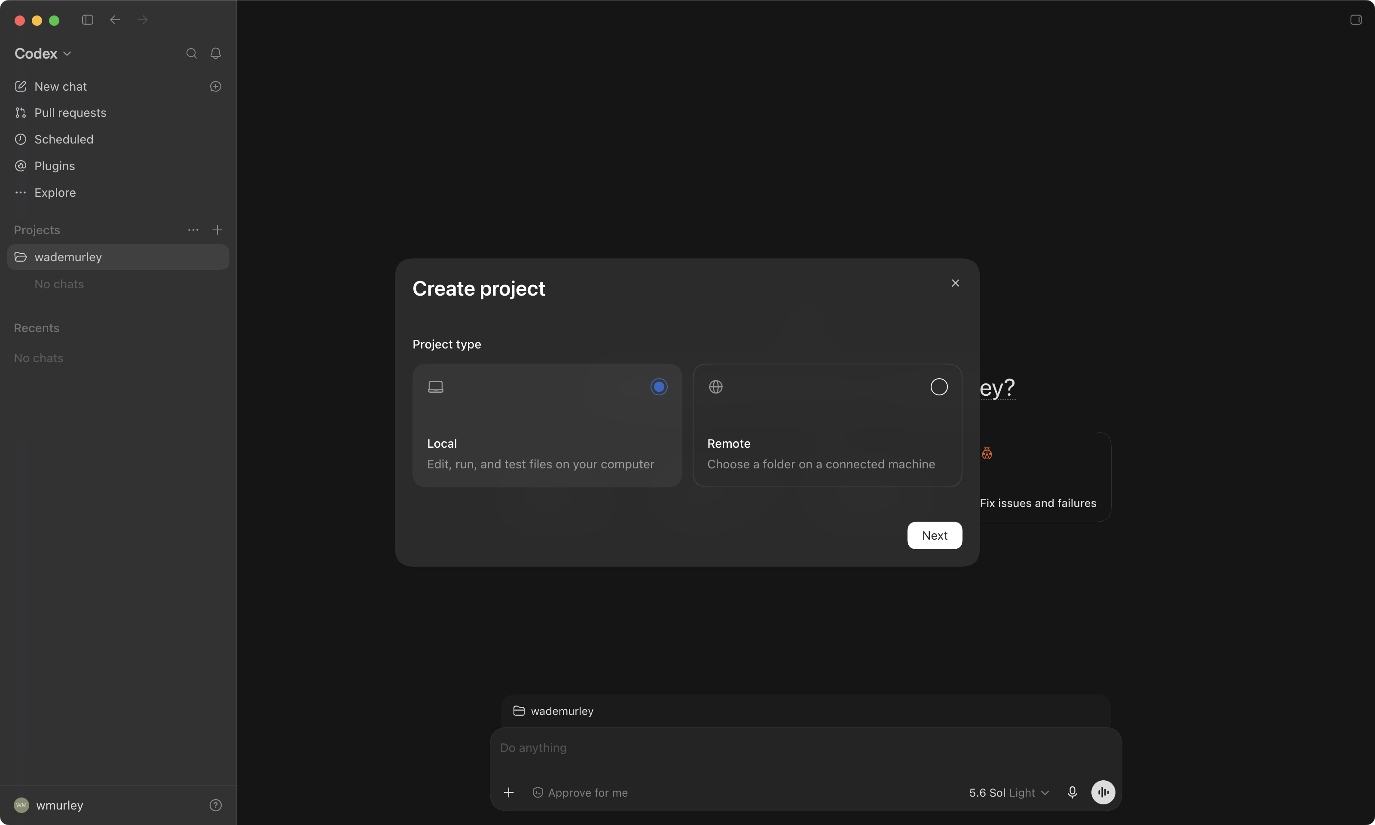This screenshot has height=825, width=1375.
Task: Open notifications bell
Action: [x=216, y=53]
